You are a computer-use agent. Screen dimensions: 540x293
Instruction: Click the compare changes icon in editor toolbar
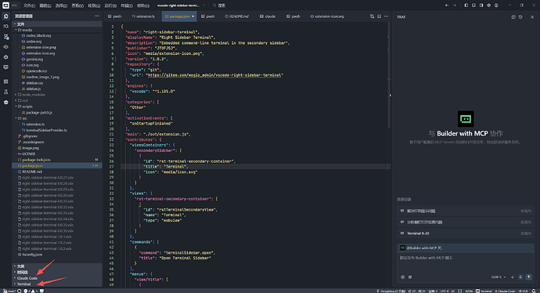[372, 16]
